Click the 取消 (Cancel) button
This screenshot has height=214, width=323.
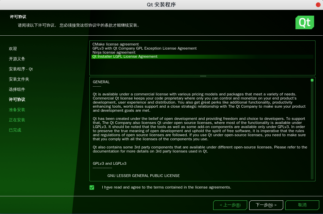pos(302,205)
